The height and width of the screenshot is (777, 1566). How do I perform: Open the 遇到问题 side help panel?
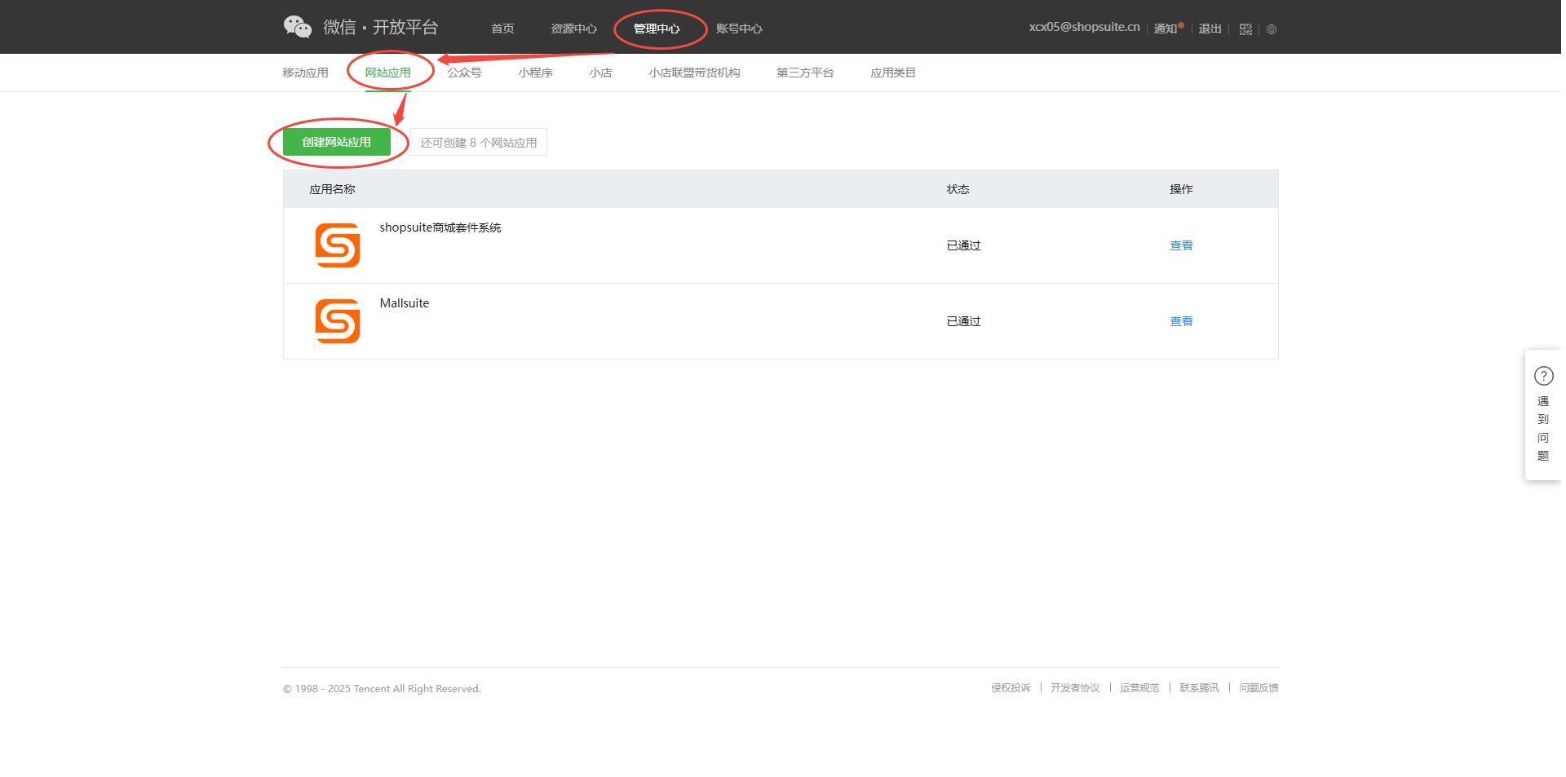(1543, 415)
